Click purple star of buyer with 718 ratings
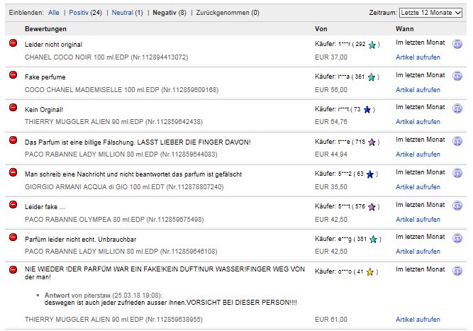 [x=372, y=142]
